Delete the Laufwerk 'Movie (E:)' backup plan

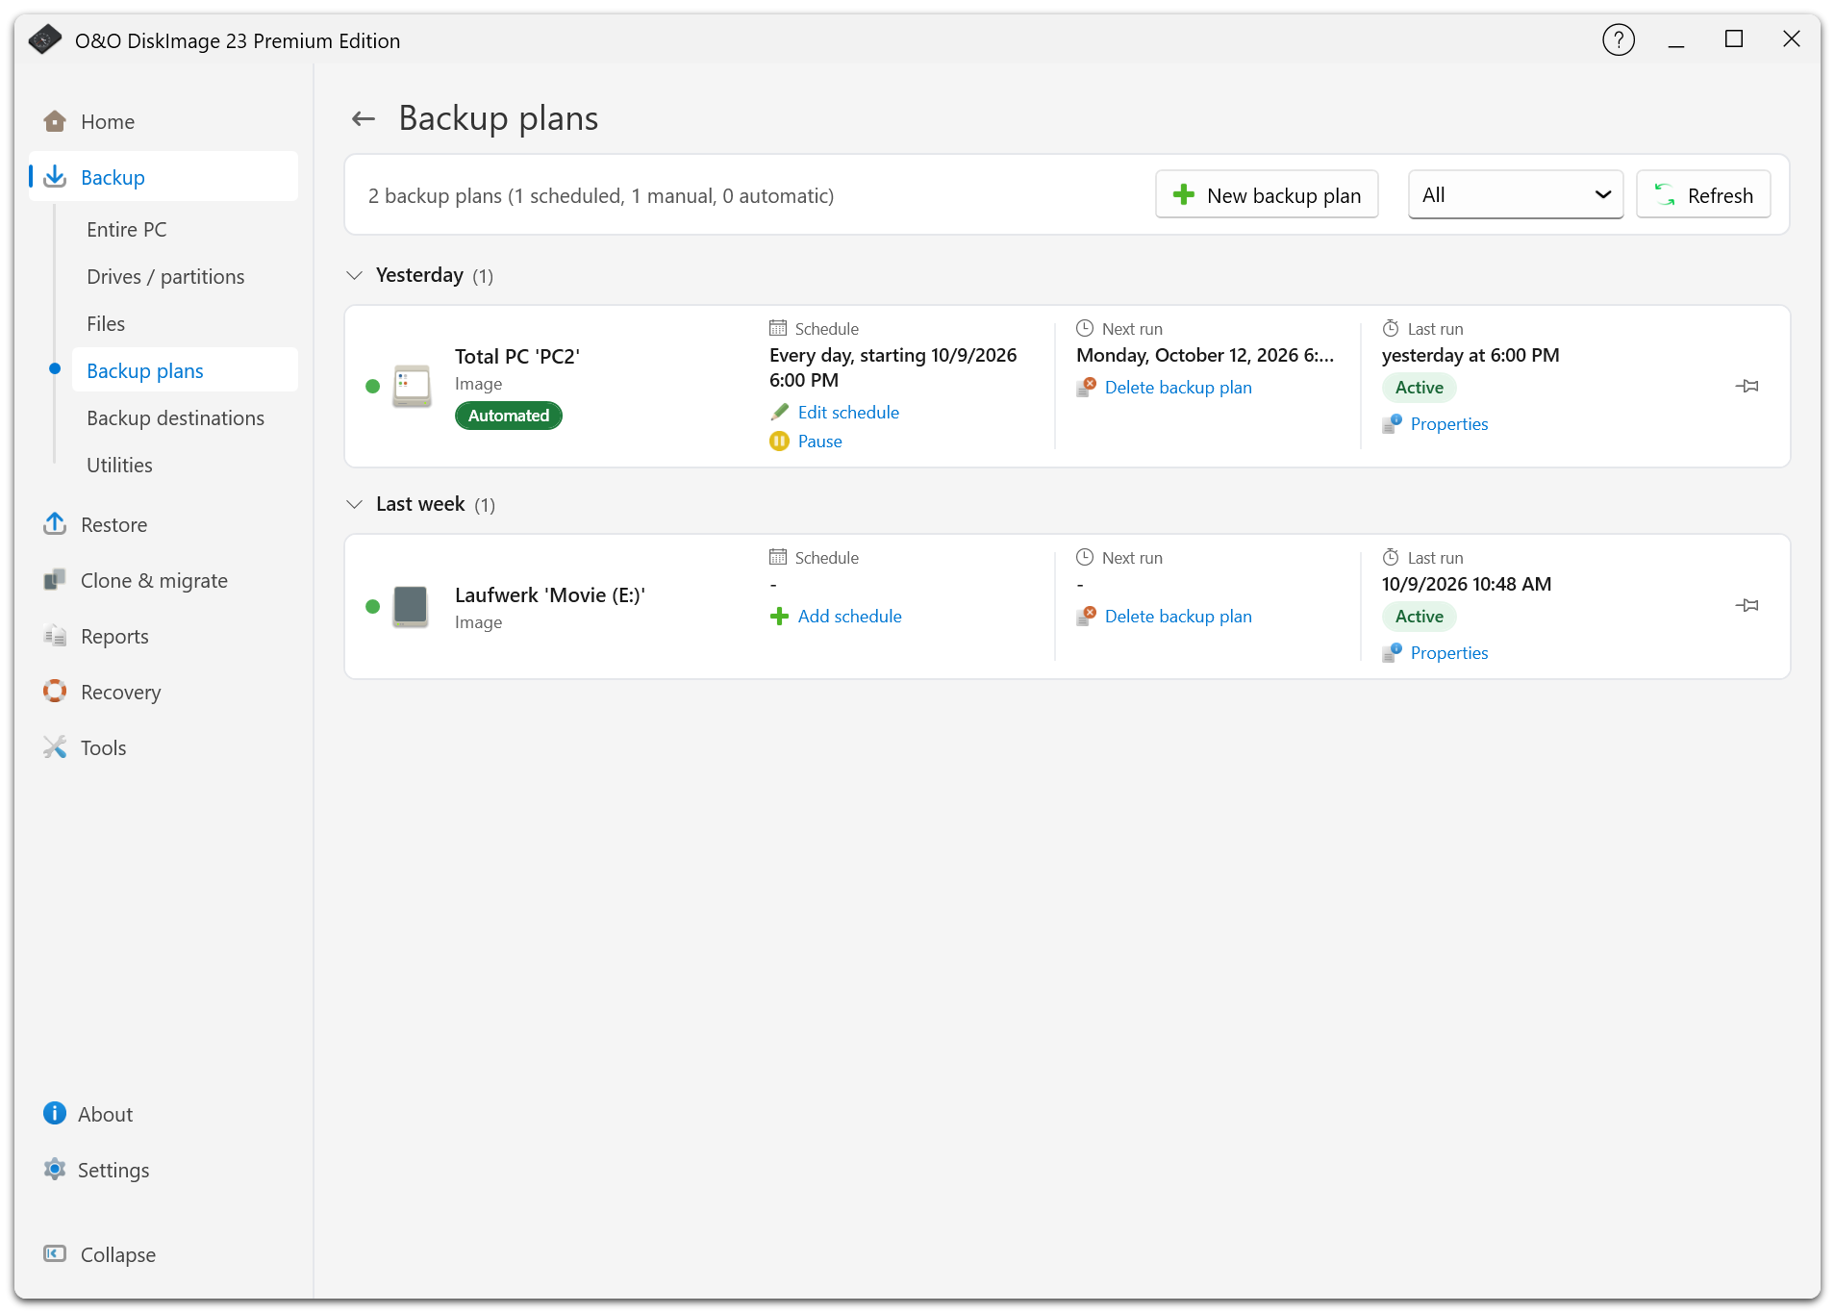click(x=1165, y=616)
